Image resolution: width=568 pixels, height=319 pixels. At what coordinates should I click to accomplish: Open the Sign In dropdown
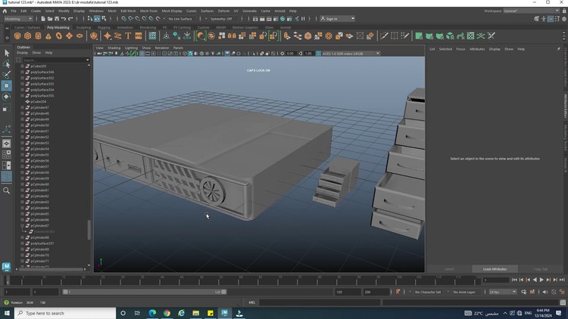point(338,19)
